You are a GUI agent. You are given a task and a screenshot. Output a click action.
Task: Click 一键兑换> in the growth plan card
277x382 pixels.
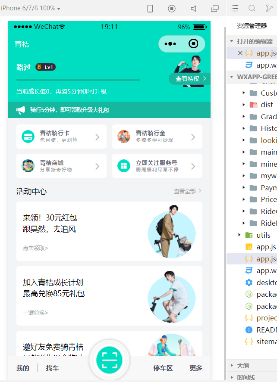click(x=35, y=313)
